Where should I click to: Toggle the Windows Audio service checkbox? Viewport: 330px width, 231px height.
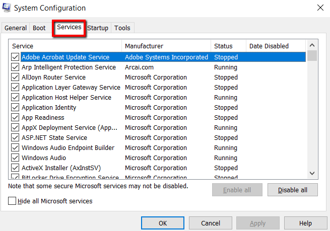[x=15, y=158]
